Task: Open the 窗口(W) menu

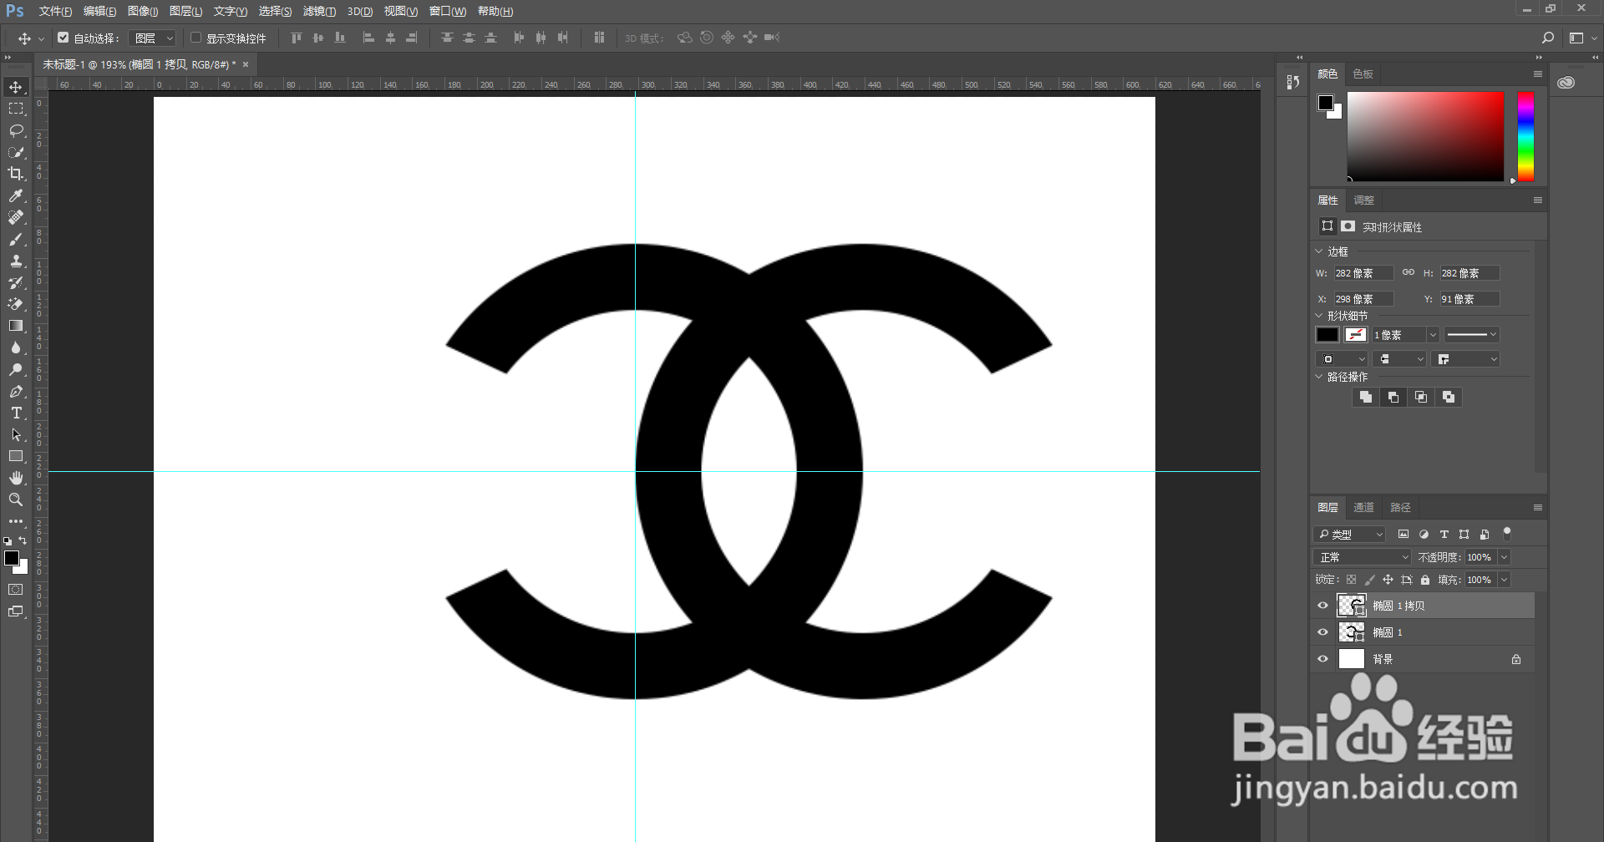Action: click(448, 11)
